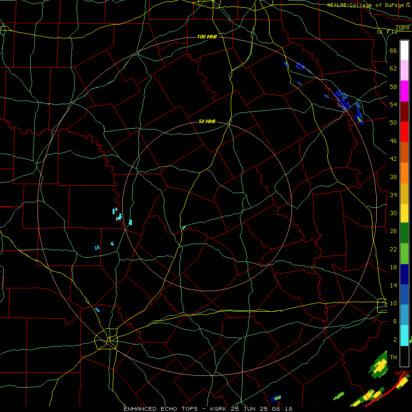Click the yellow legend swatch near 30

[x=404, y=213]
